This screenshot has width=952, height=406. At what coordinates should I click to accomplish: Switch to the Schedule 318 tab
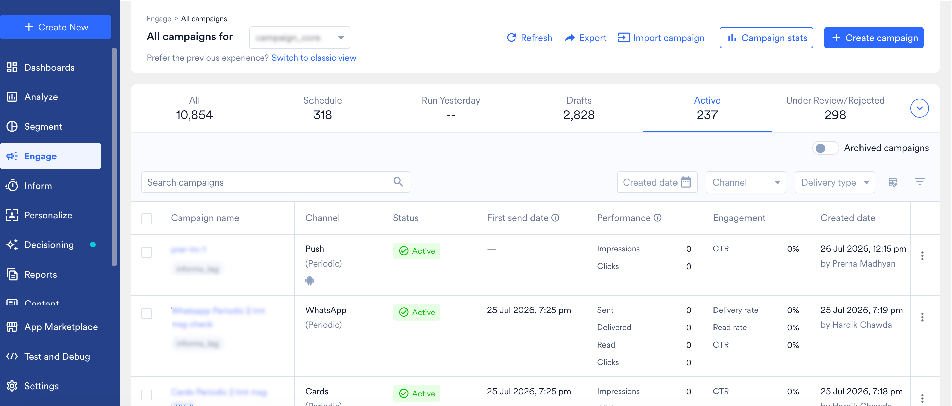click(323, 108)
